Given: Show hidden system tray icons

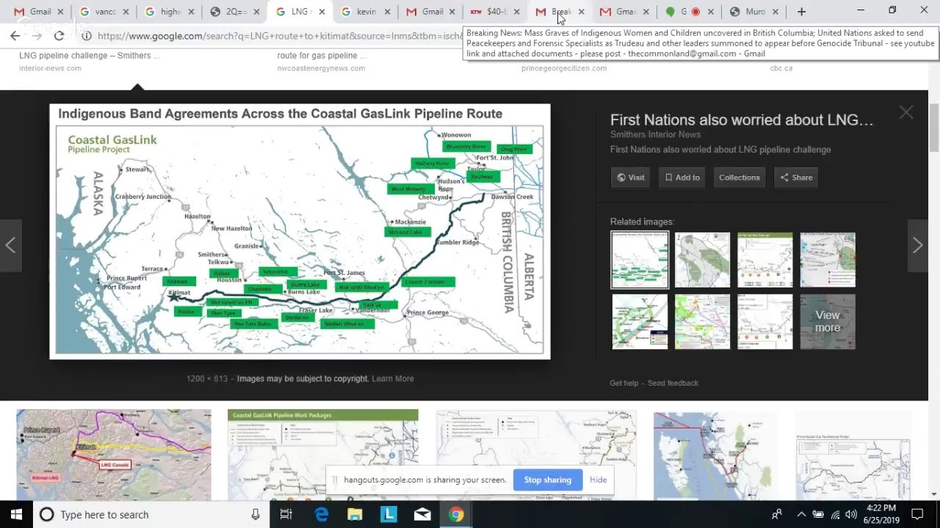Looking at the screenshot, I should pos(801,514).
